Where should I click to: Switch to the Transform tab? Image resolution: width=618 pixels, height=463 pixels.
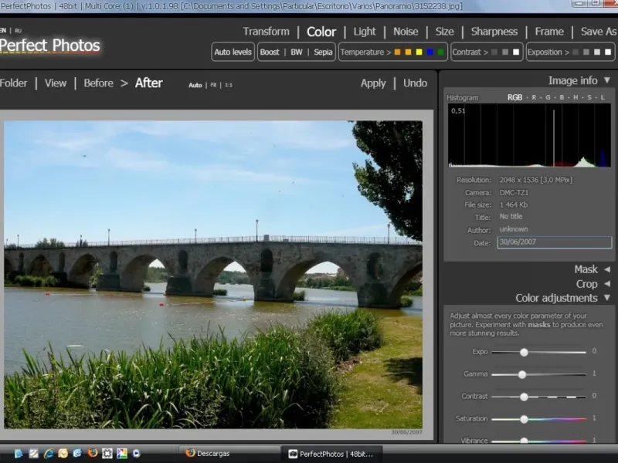266,32
